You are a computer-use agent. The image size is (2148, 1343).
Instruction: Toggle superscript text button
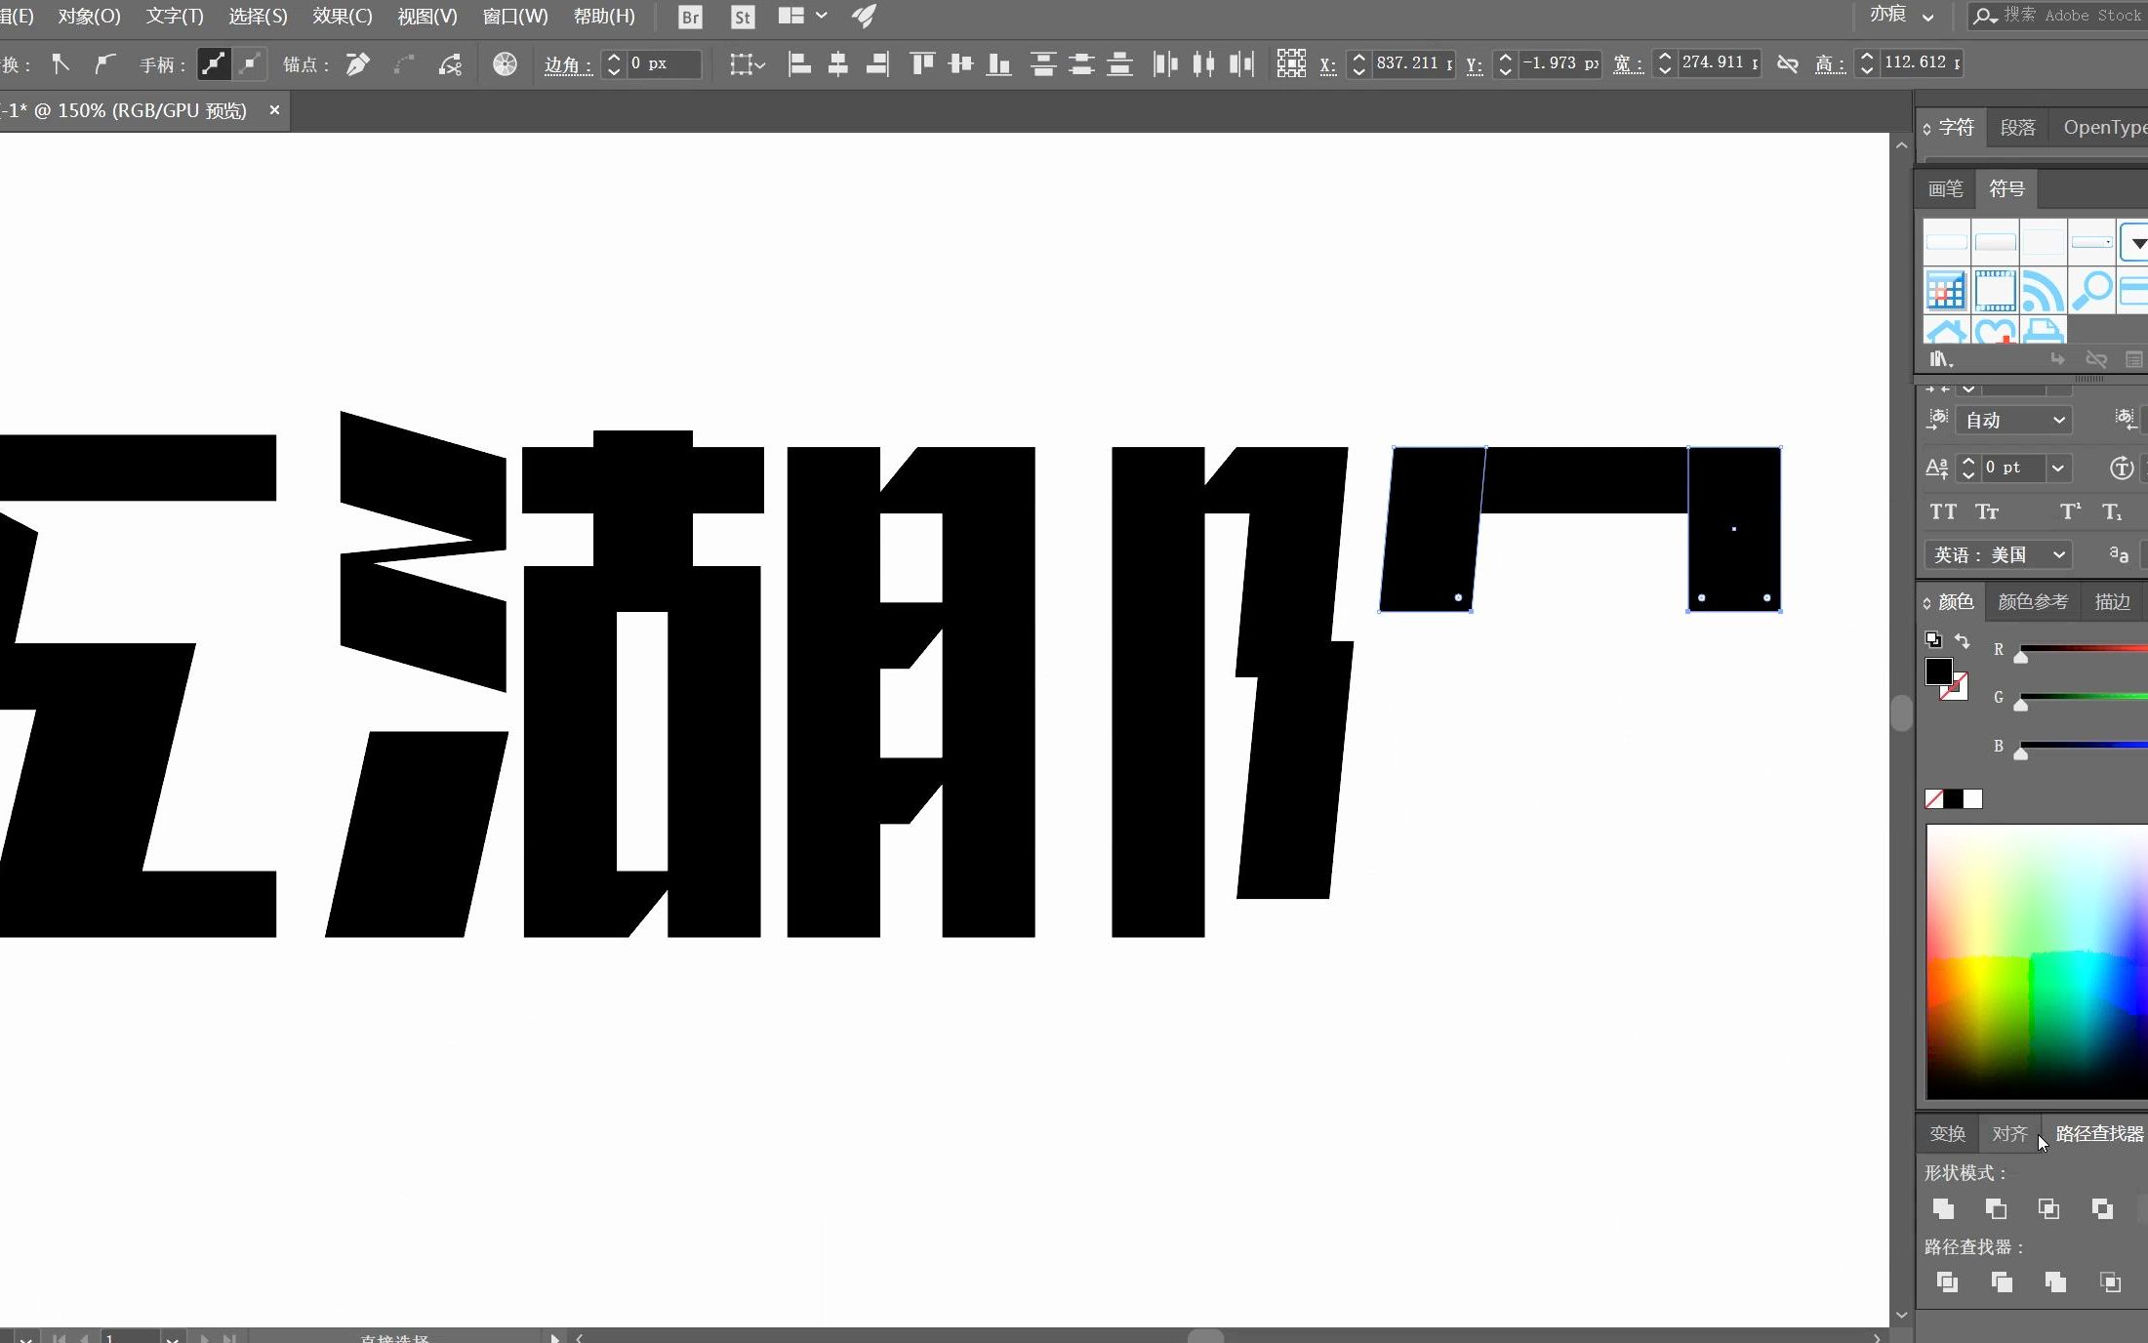(x=2070, y=511)
